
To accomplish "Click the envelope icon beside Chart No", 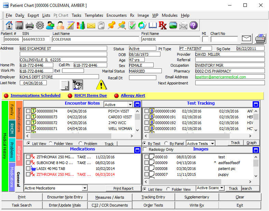I will (x=246, y=38).
